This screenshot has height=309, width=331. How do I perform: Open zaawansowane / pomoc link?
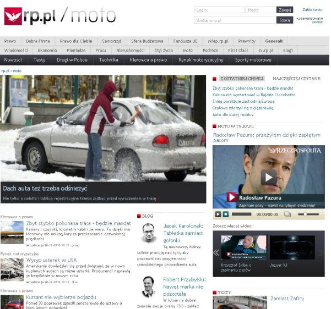click(x=310, y=20)
